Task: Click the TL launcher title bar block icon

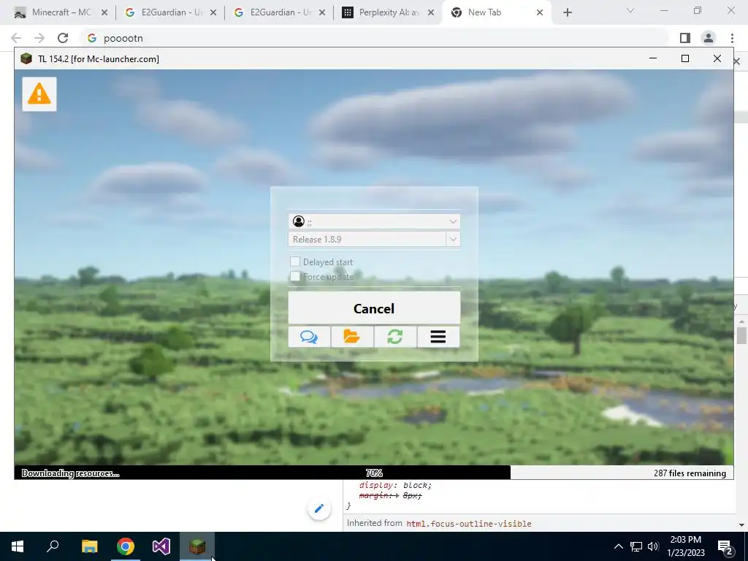Action: tap(26, 58)
